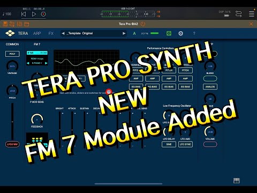257x193 pixels.
Task: Select the next FM patch after E.PIANO 1
Action: tap(46, 63)
